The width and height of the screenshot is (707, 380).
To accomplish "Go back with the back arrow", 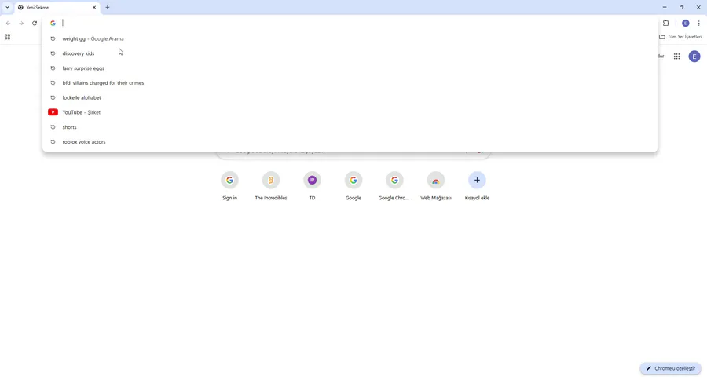I will [8, 23].
